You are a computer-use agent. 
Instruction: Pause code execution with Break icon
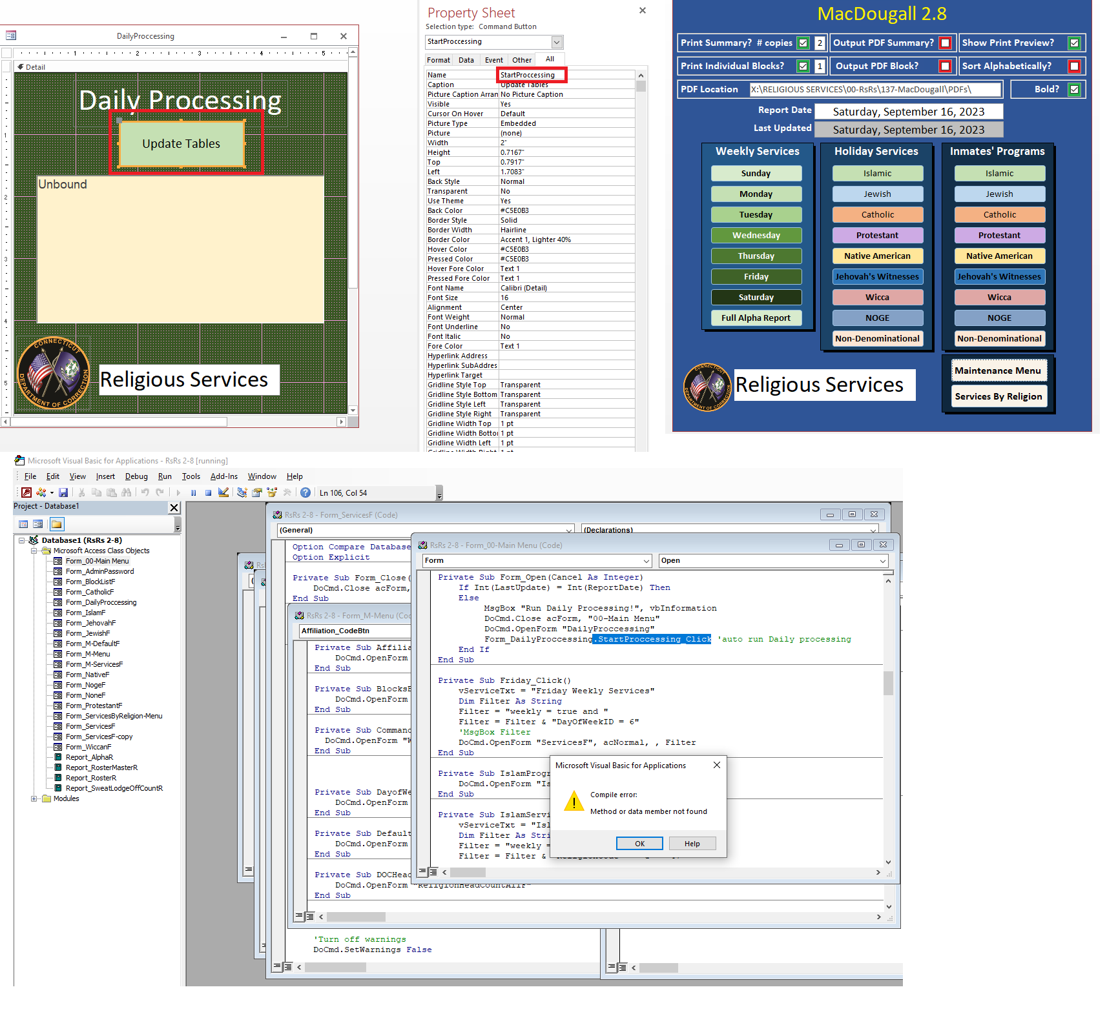tap(193, 492)
